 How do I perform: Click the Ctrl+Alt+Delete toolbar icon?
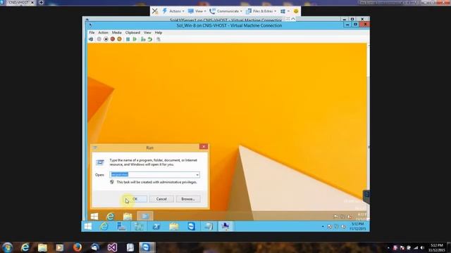91,39
